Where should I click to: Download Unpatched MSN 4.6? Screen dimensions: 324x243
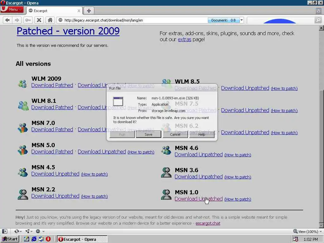coord(199,154)
